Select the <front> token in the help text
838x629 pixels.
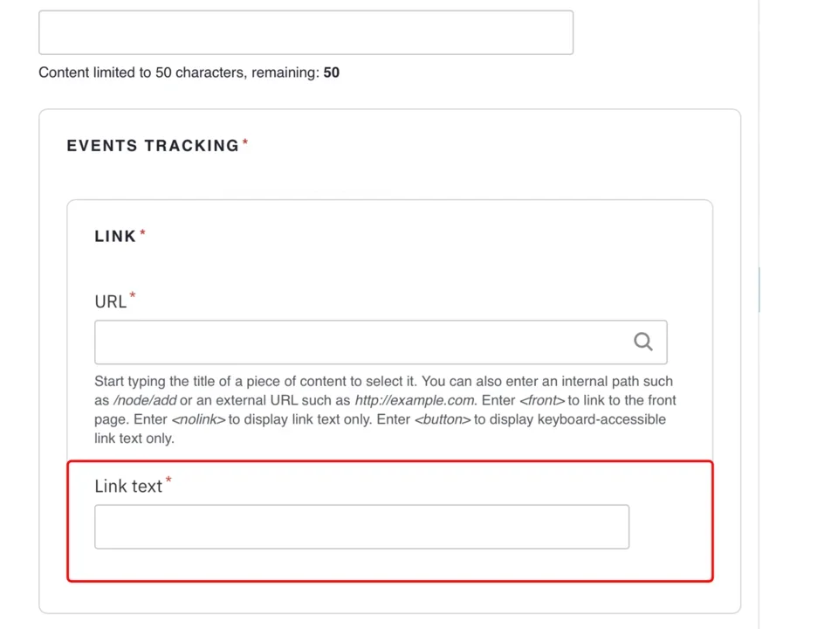(x=542, y=400)
